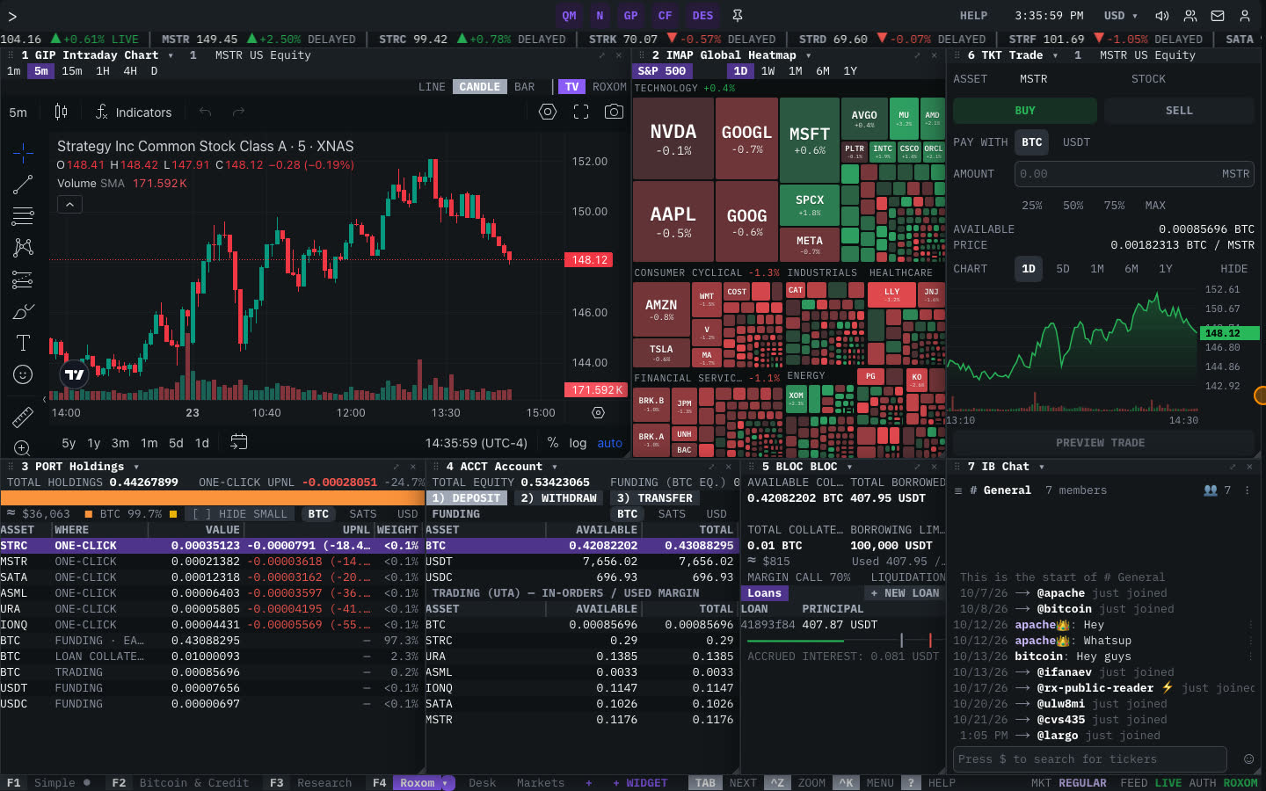Select the ruler measure tool
Screen dimensions: 1266x791
[x=23, y=417]
